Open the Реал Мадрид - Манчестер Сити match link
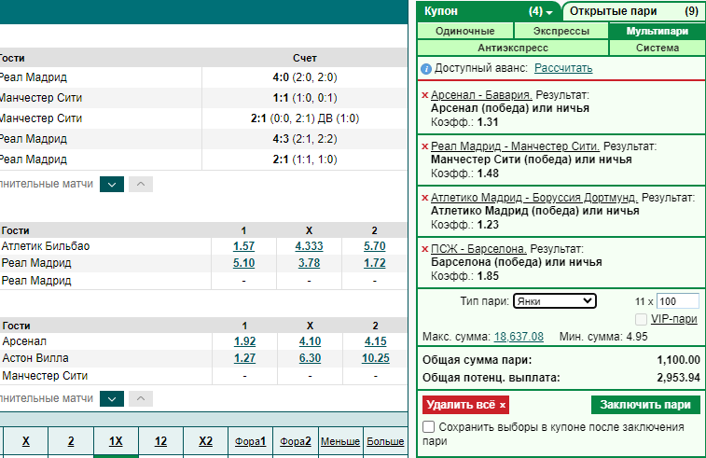 pos(515,146)
